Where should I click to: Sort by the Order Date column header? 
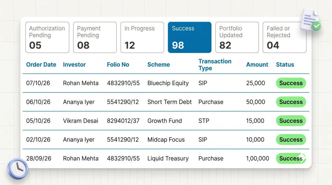(x=41, y=65)
